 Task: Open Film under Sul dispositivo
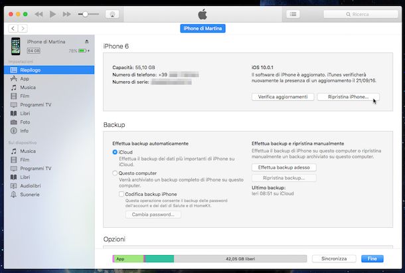point(49,160)
